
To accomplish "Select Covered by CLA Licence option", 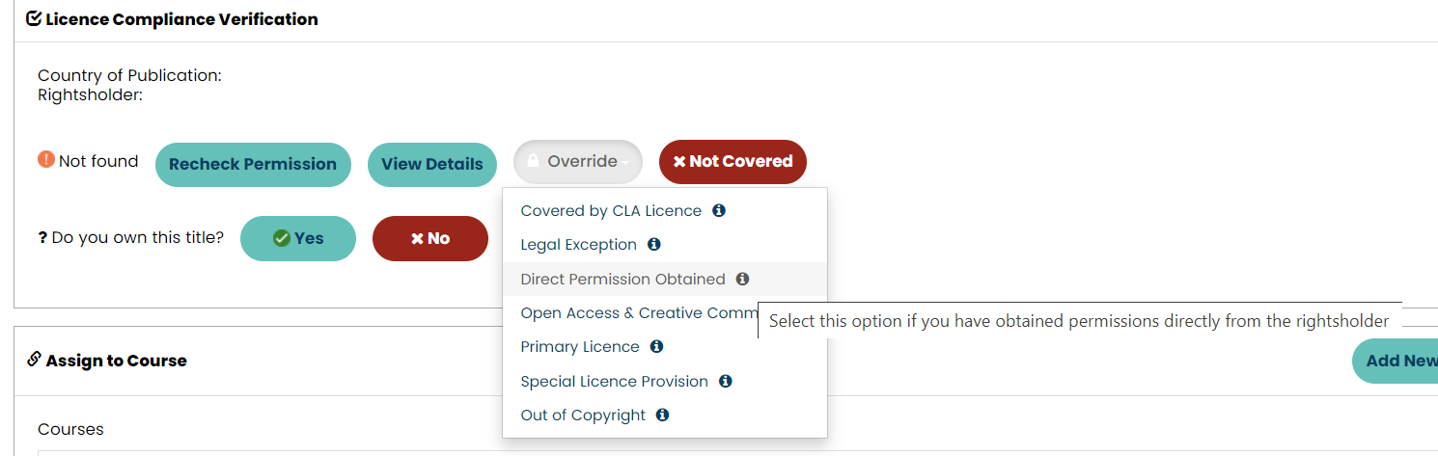I will point(610,211).
